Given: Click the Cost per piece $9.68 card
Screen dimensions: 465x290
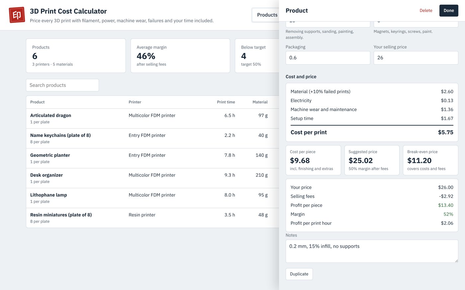Looking at the screenshot, I should click(x=313, y=160).
